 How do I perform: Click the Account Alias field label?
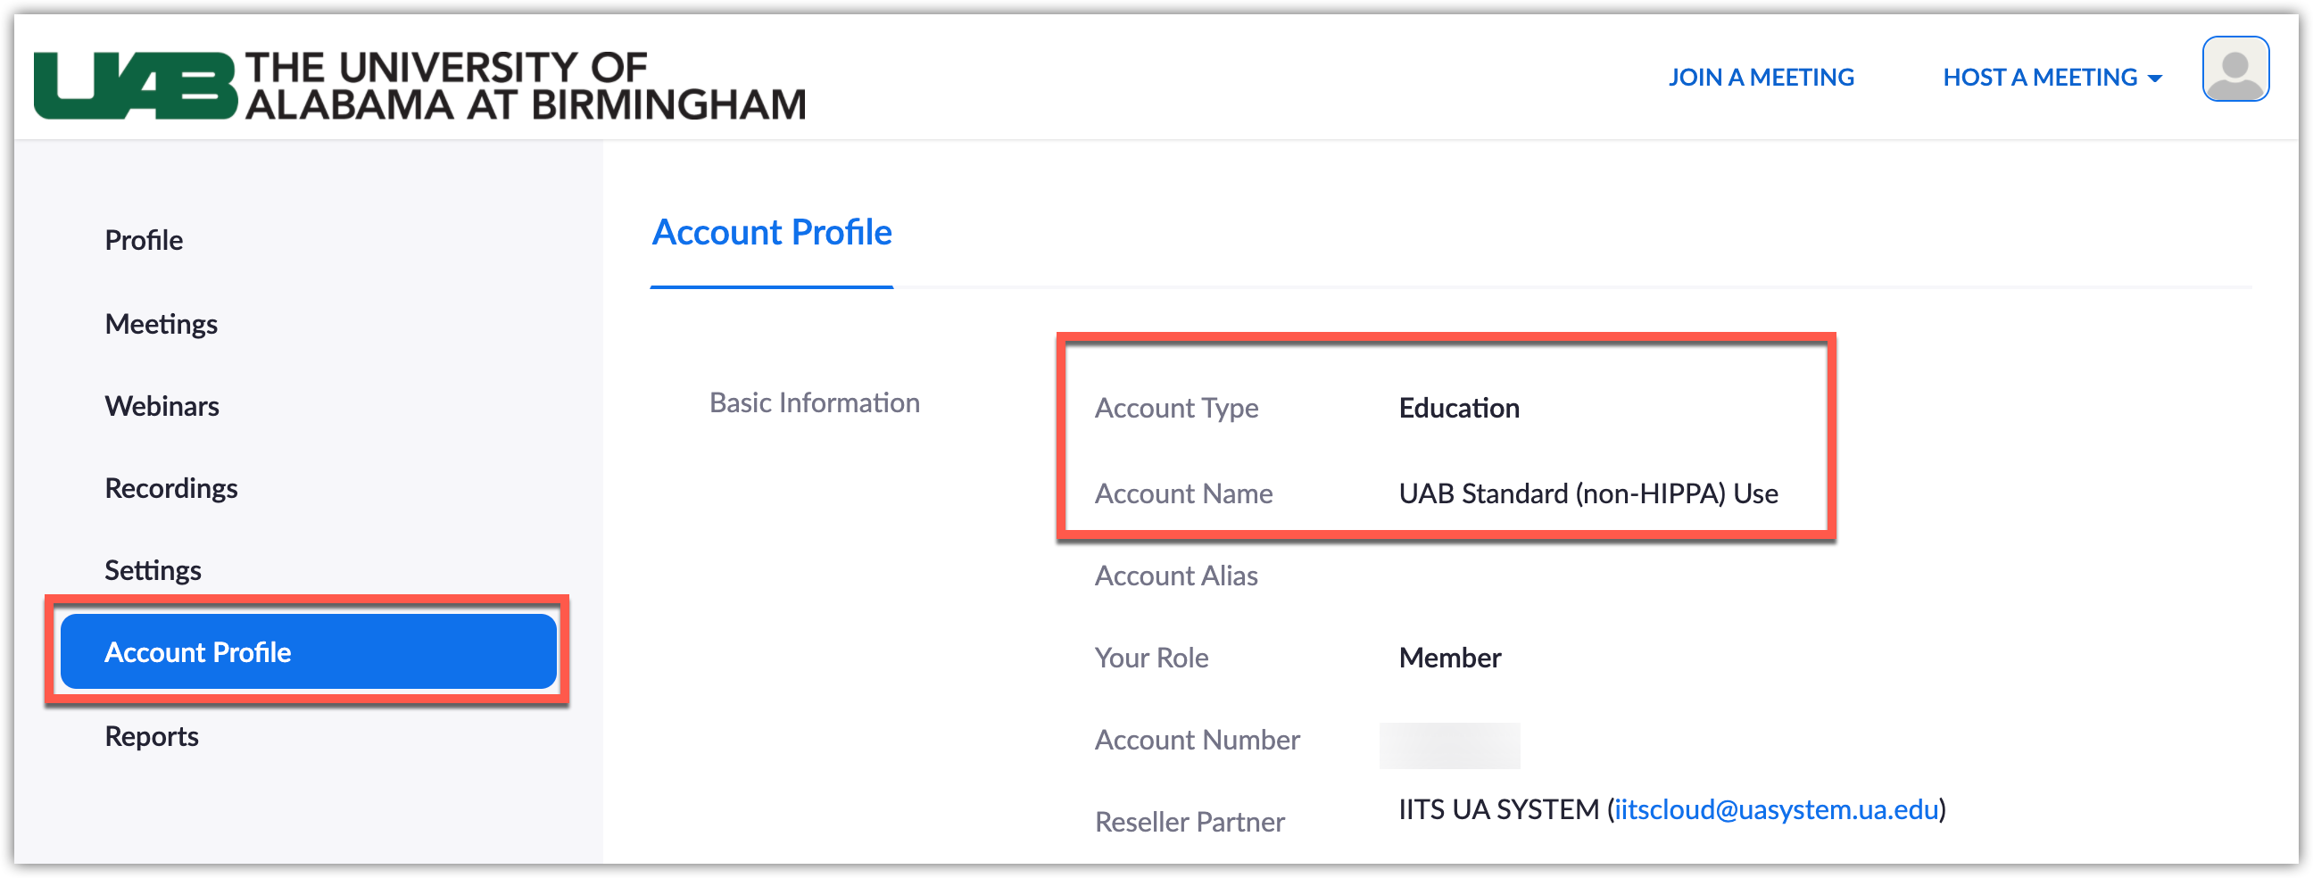point(1175,576)
